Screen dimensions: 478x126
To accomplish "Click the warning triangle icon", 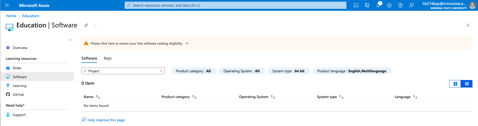I will 86,43.
